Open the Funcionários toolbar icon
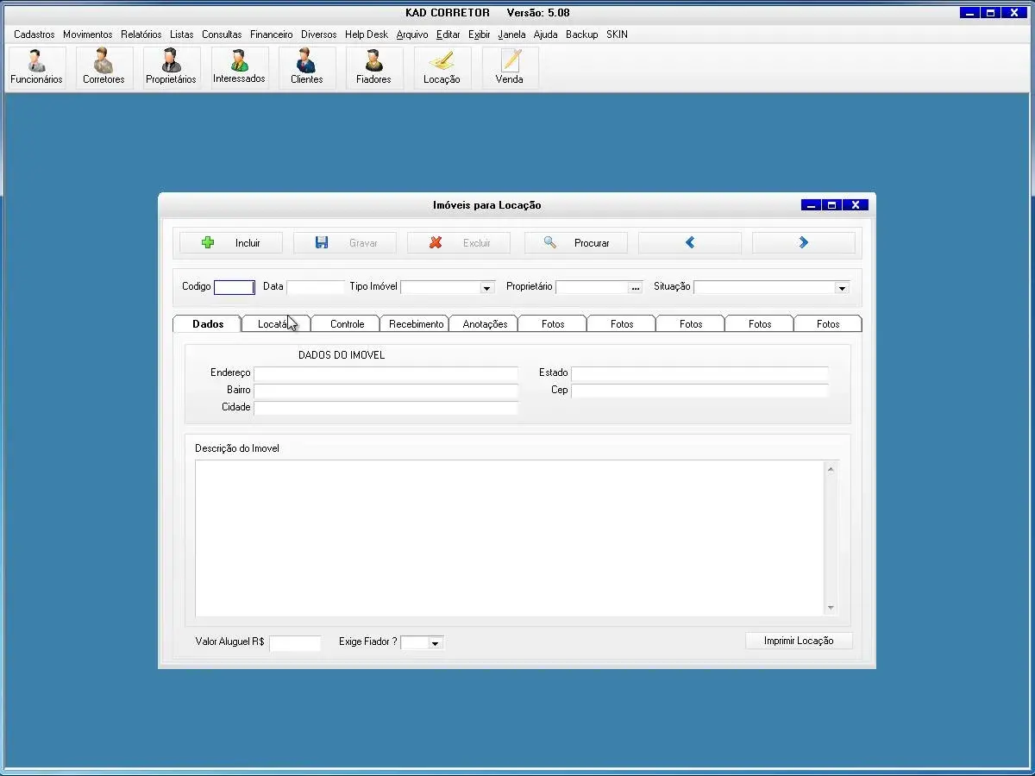The width and height of the screenshot is (1035, 776). coord(36,67)
